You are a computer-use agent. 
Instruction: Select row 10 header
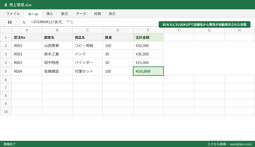coord(6,112)
